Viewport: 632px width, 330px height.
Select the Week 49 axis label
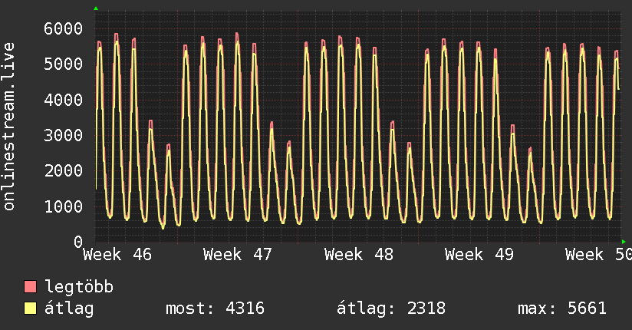coord(479,255)
